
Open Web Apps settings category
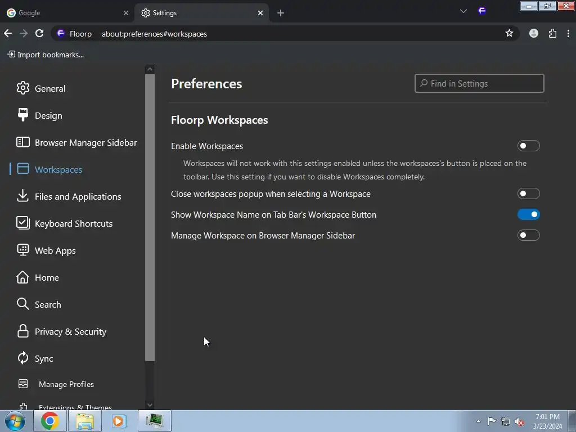(x=55, y=251)
